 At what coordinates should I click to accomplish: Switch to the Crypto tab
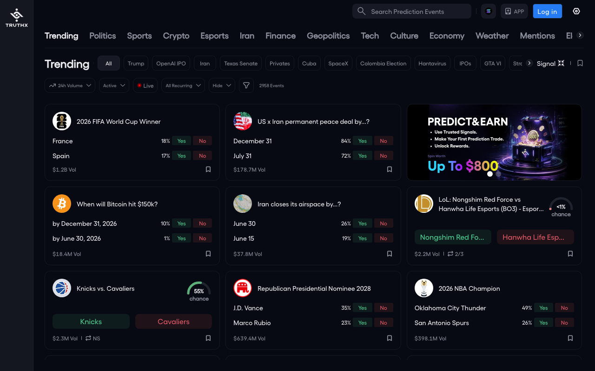176,36
